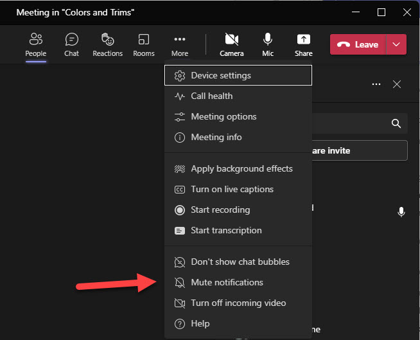Screen dimensions: 420x340
Task: Open the panel's three-dot options
Action: click(376, 84)
